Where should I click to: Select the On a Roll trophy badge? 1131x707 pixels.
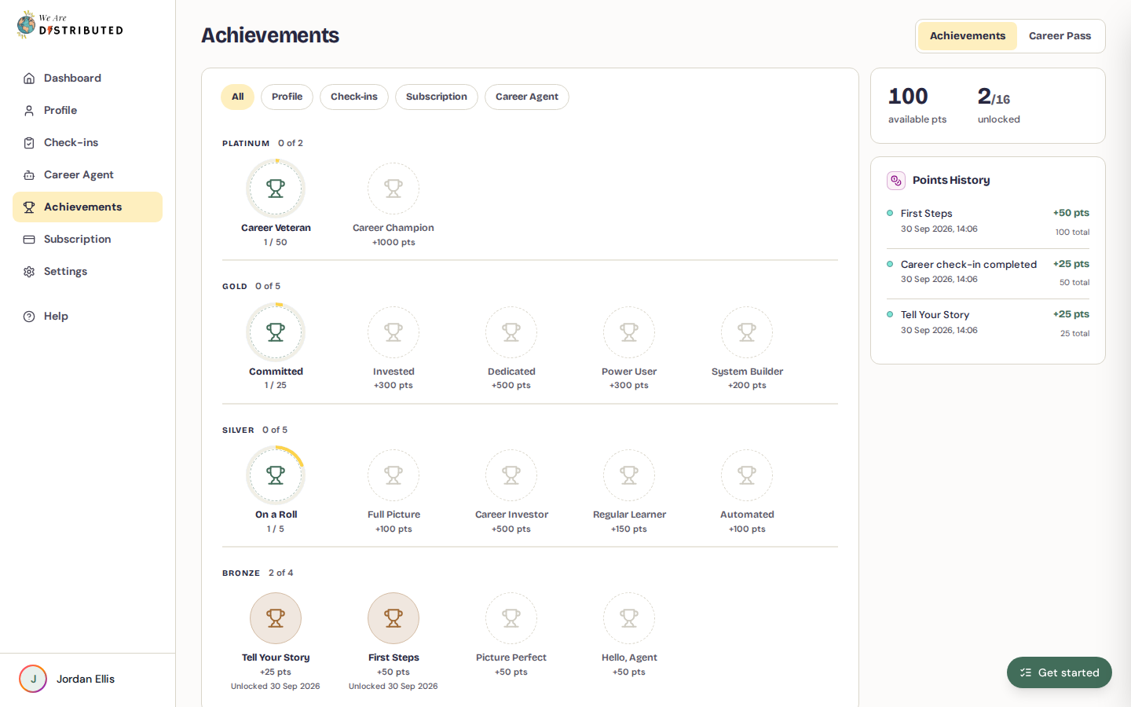(x=276, y=475)
